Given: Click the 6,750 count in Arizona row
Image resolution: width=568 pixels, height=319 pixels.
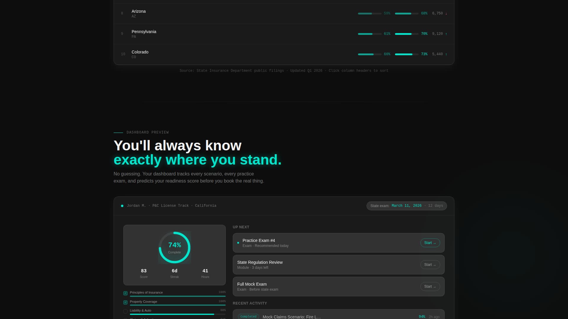Looking at the screenshot, I should (438, 14).
